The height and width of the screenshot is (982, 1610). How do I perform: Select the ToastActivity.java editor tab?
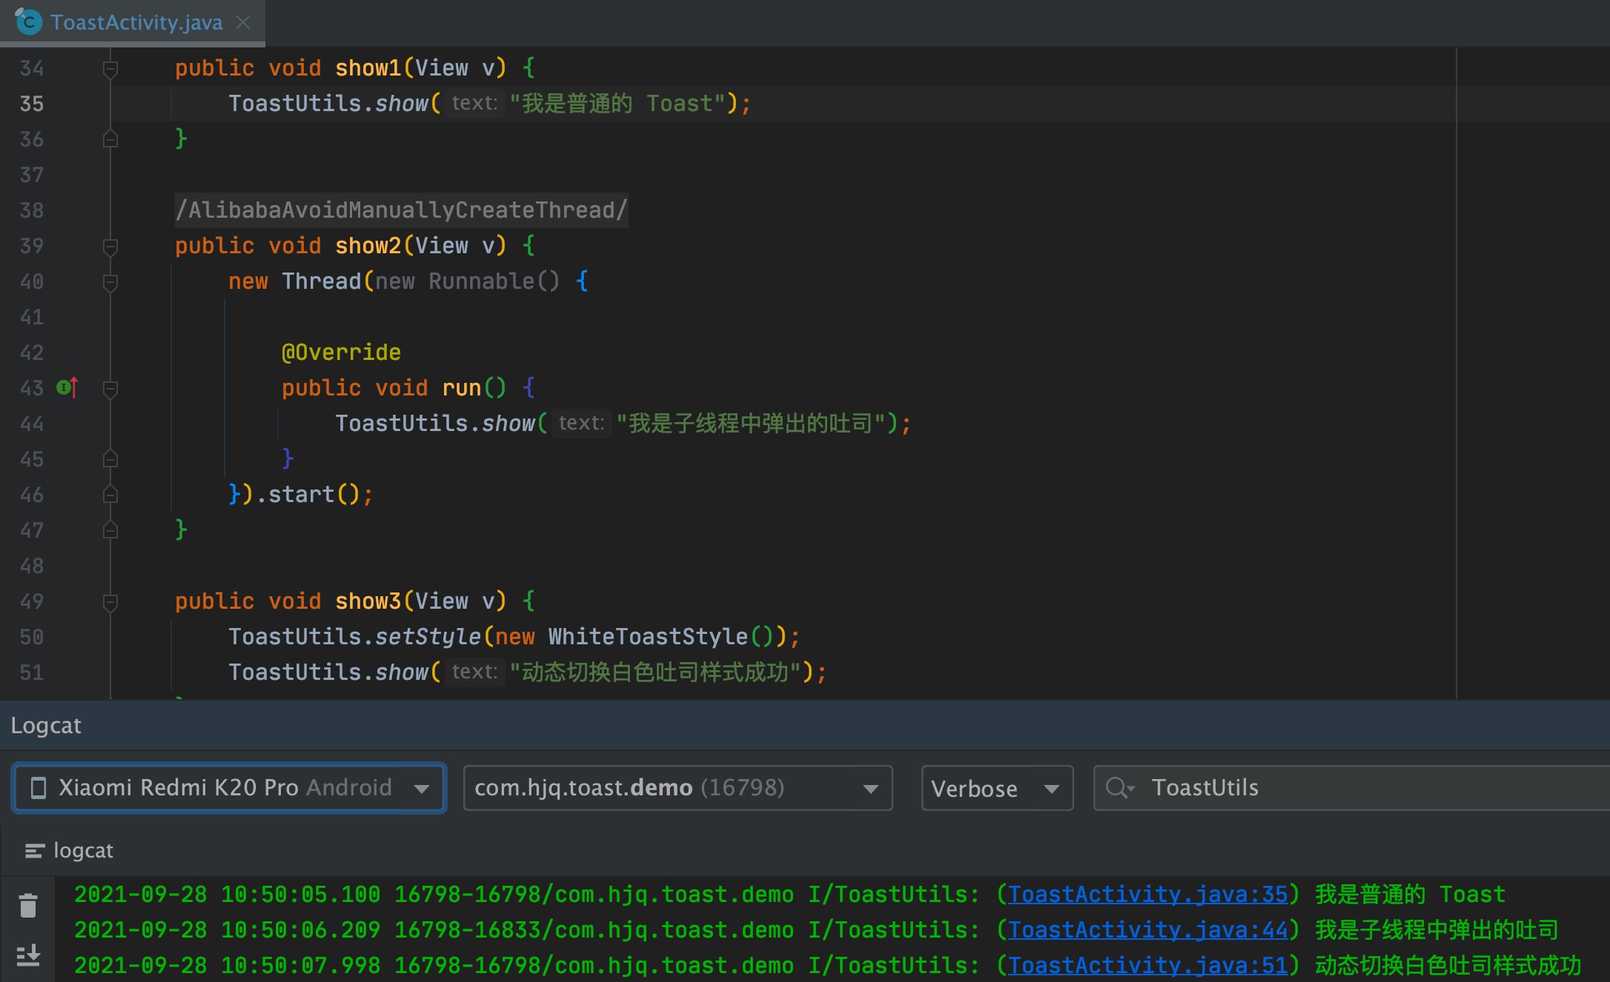[x=136, y=22]
